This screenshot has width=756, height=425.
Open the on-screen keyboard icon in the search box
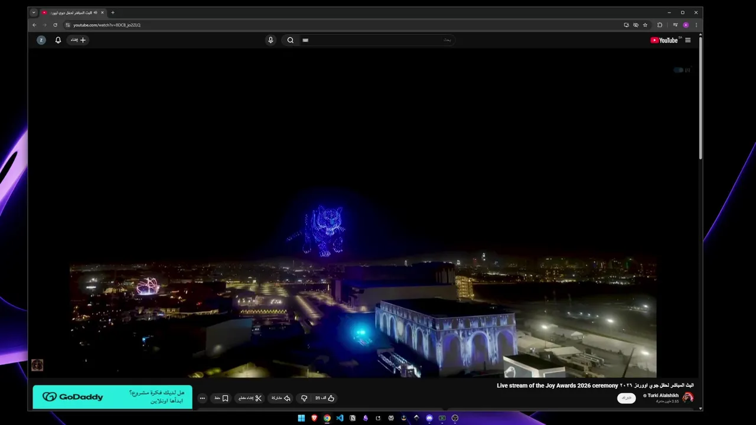point(305,40)
